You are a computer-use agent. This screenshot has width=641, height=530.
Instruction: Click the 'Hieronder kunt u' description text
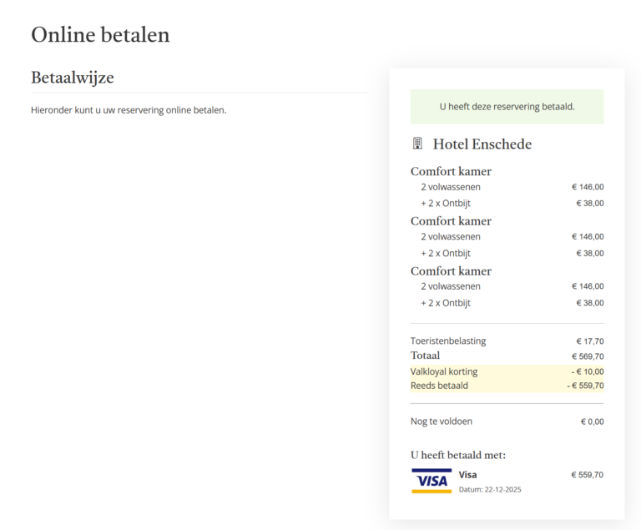[129, 109]
